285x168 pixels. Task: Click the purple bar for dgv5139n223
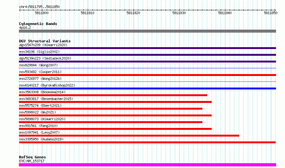147,62
